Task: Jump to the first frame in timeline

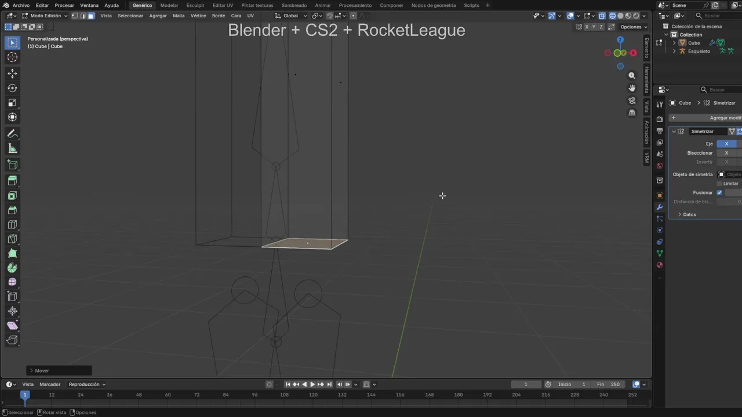Action: click(x=288, y=384)
